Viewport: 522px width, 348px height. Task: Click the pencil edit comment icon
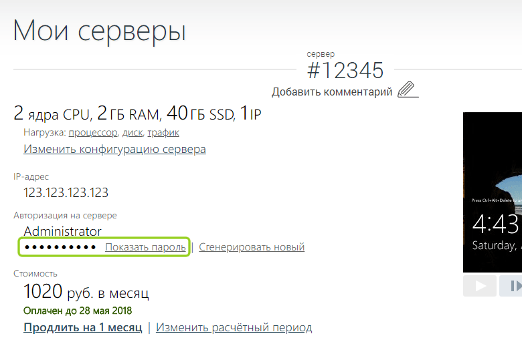pyautogui.click(x=408, y=90)
